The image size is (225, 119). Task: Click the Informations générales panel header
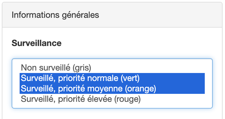coord(112,15)
